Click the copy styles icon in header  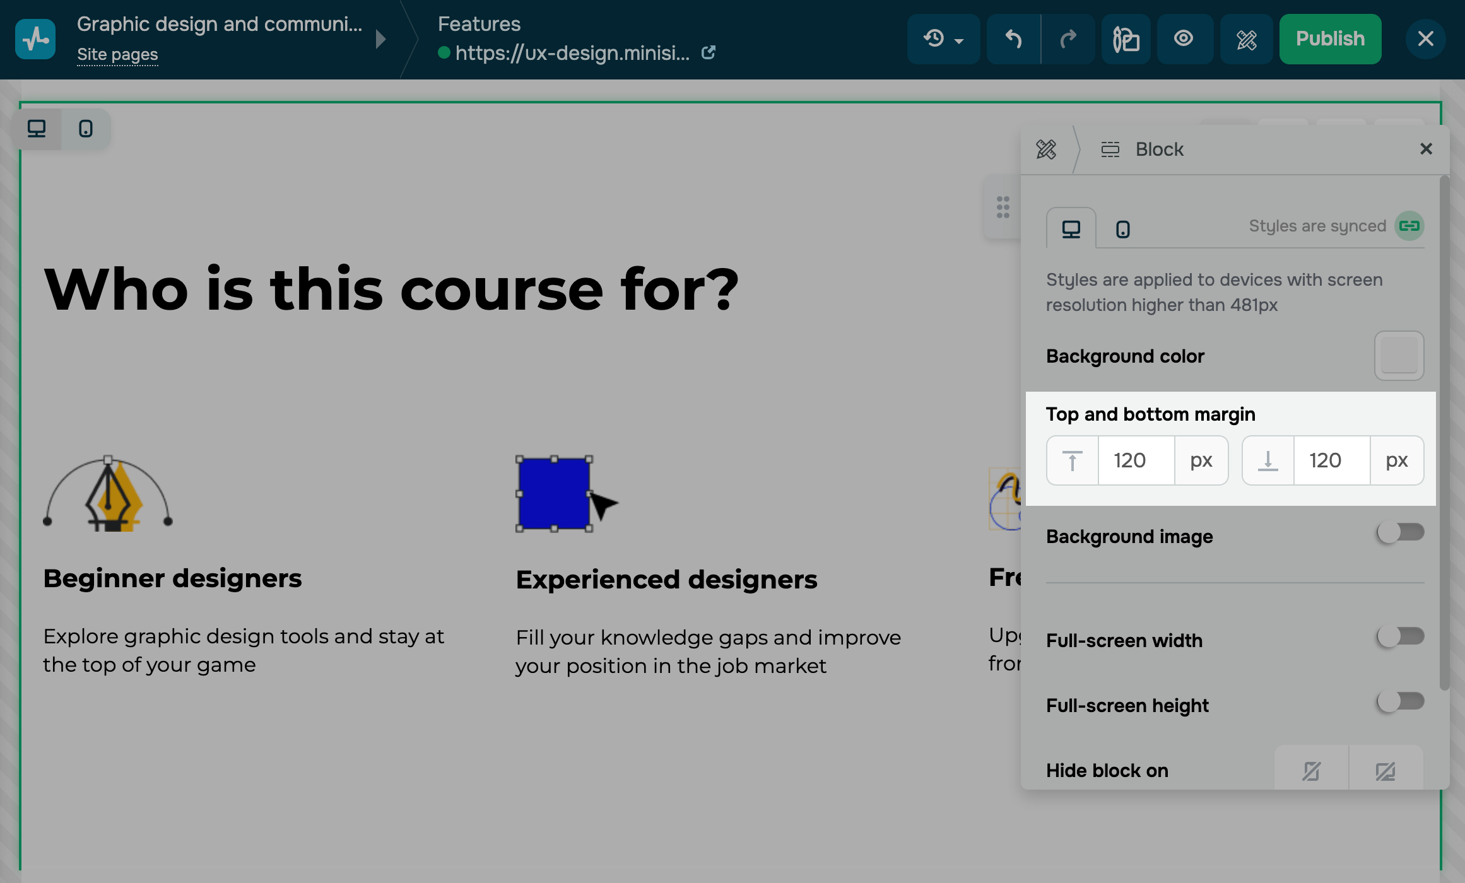pyautogui.click(x=1126, y=39)
